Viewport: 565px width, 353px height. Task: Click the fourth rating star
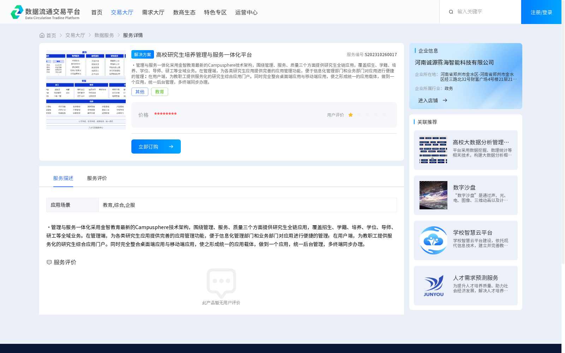click(x=376, y=115)
